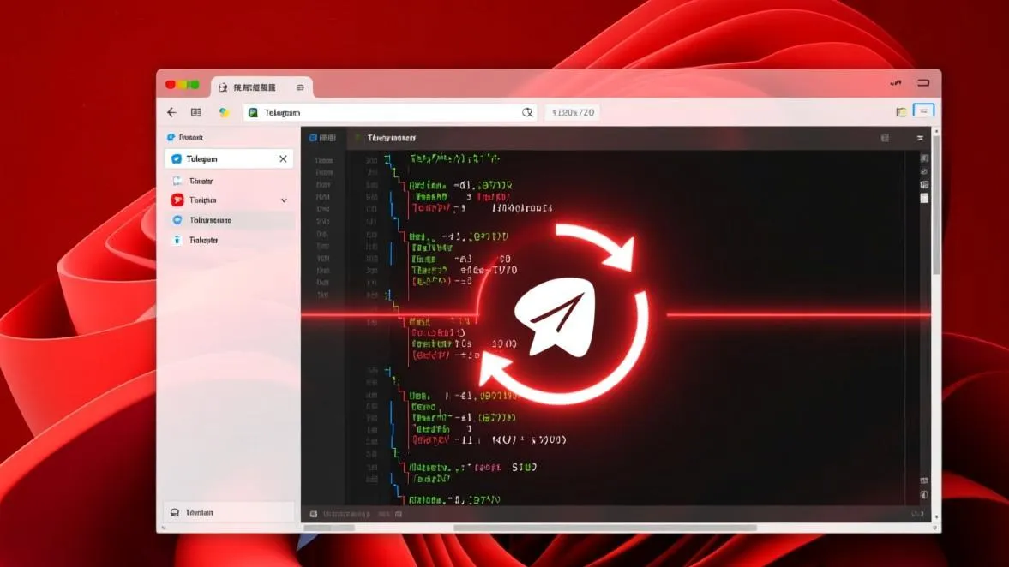Click the split editor icon in tab bar
This screenshot has width=1009, height=567.
click(886, 138)
